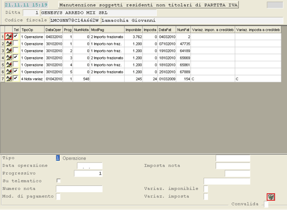
Task: Click the Imposta nota input field
Action: coord(233,166)
